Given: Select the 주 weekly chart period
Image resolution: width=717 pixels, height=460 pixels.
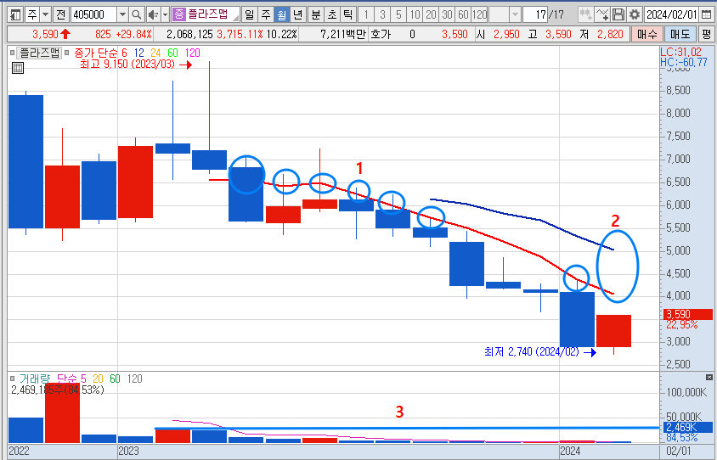Looking at the screenshot, I should coord(265,14).
